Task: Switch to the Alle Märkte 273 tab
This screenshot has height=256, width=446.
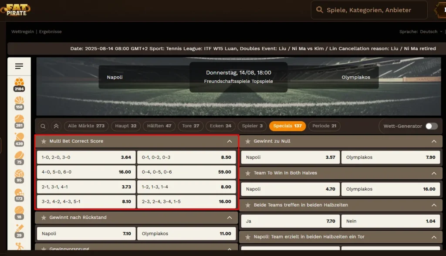Action: pos(86,126)
